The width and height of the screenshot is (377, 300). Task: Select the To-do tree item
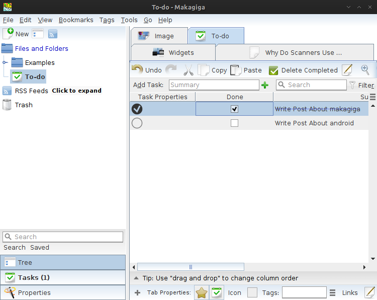(x=28, y=77)
